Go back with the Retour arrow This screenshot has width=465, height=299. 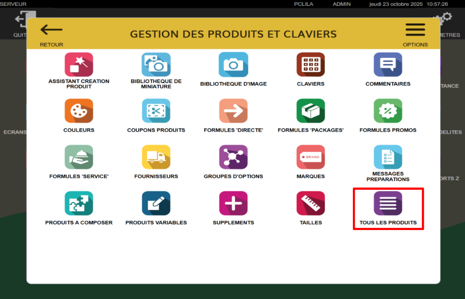[x=51, y=30]
